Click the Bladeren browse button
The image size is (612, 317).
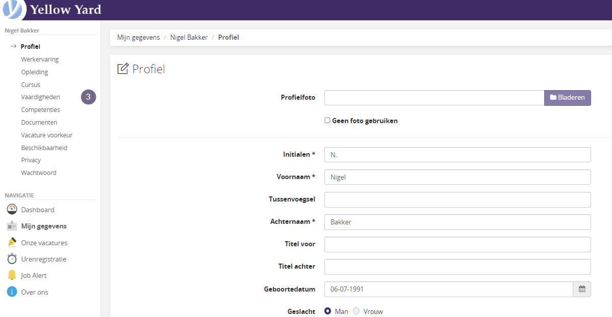(x=568, y=98)
